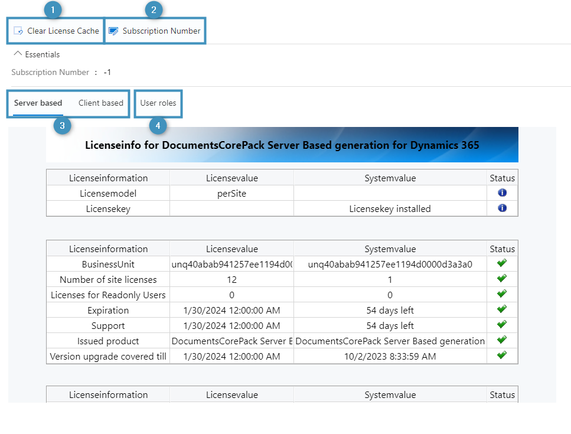This screenshot has height=434, width=571.
Task: Click the 'Number of site licenses' label
Action: click(x=108, y=280)
